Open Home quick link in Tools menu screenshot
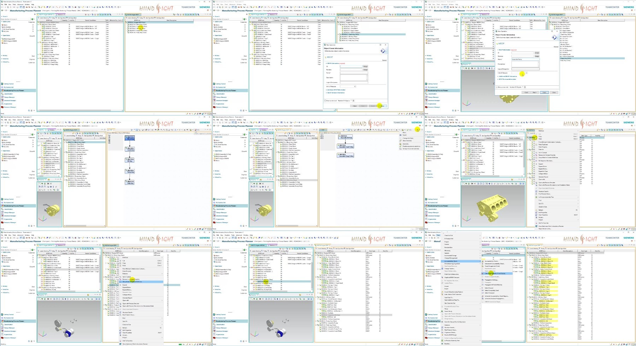636x346 pixels. click(429, 256)
